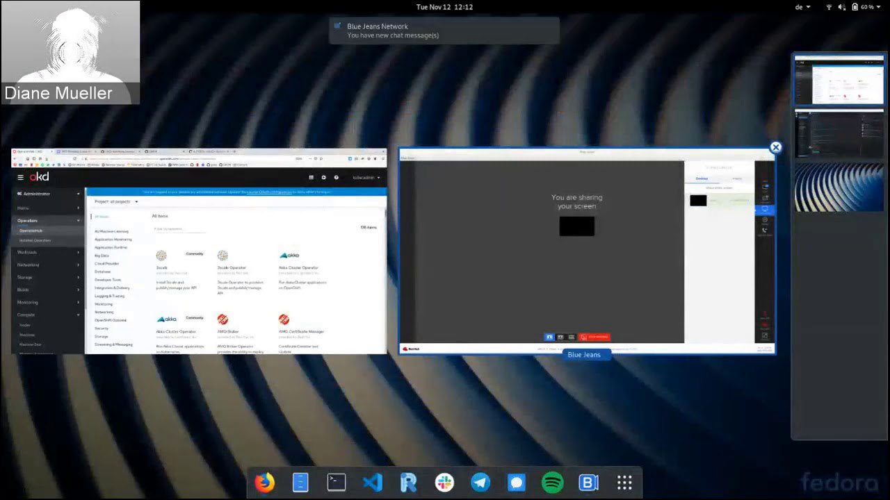Expand the Builds sidebar section

click(x=49, y=290)
